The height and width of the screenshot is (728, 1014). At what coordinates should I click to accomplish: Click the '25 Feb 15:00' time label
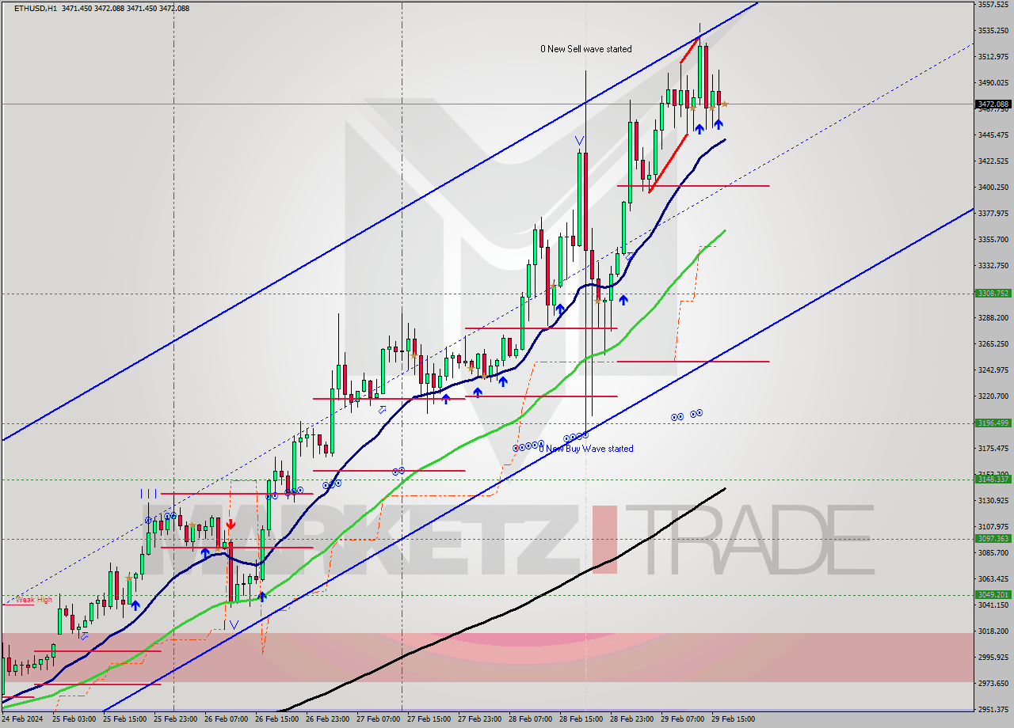[124, 720]
